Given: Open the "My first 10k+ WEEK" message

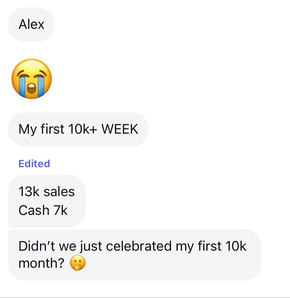Looking at the screenshot, I should coord(78,130).
